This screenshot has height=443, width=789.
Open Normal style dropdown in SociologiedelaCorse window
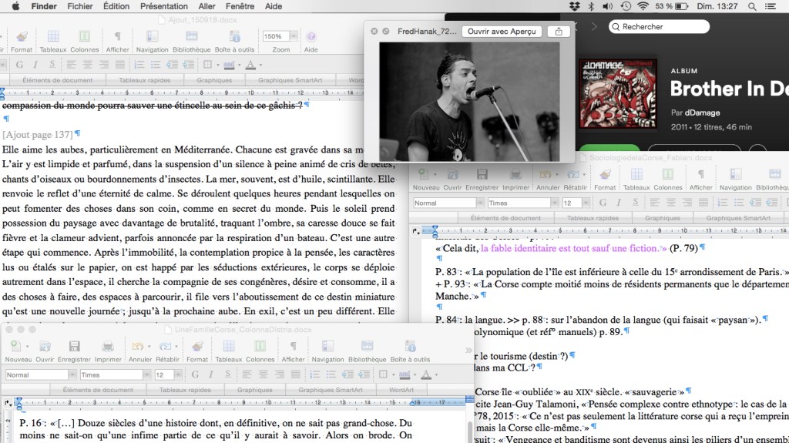point(478,203)
